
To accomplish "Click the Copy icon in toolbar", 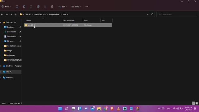I will point(24,7).
